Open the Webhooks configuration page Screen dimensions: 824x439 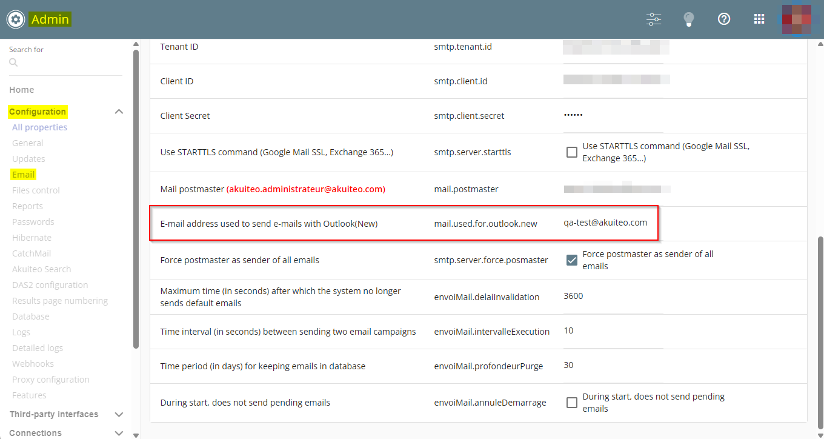(33, 364)
